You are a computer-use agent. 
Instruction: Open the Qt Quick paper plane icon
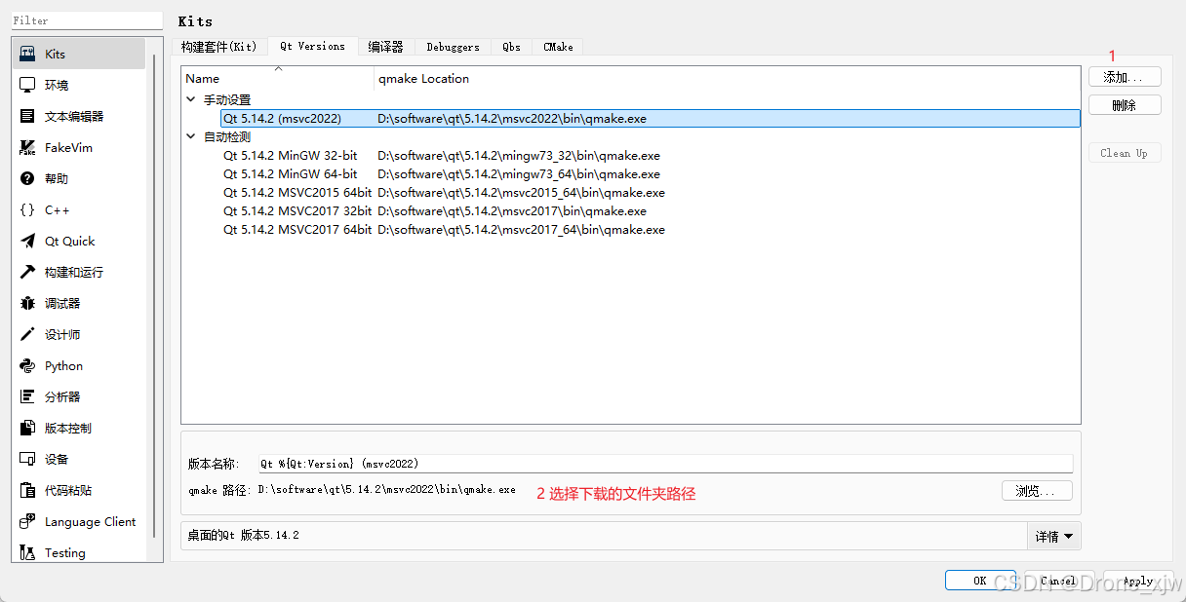pyautogui.click(x=27, y=241)
